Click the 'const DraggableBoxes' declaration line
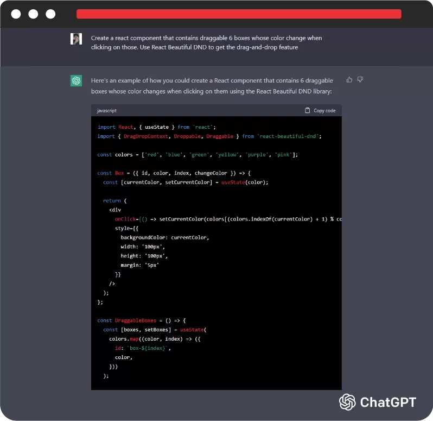The width and height of the screenshot is (433, 421). pos(142,321)
